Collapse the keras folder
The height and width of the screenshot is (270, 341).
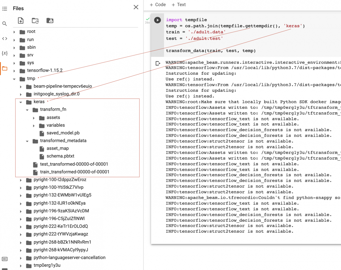click(21, 102)
